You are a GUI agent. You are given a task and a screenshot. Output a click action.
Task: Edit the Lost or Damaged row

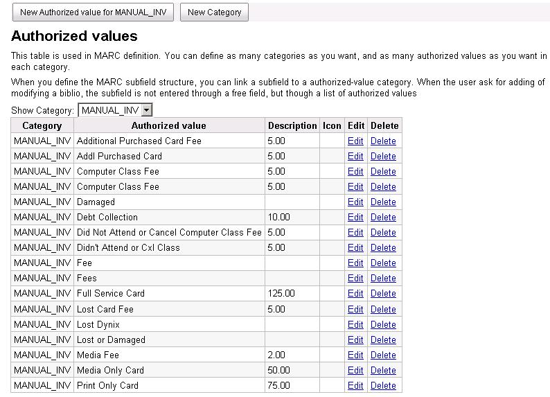tap(355, 339)
